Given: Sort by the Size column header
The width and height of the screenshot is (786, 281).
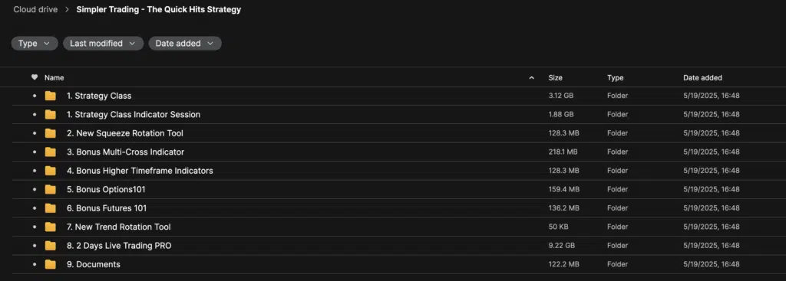Looking at the screenshot, I should [x=556, y=78].
